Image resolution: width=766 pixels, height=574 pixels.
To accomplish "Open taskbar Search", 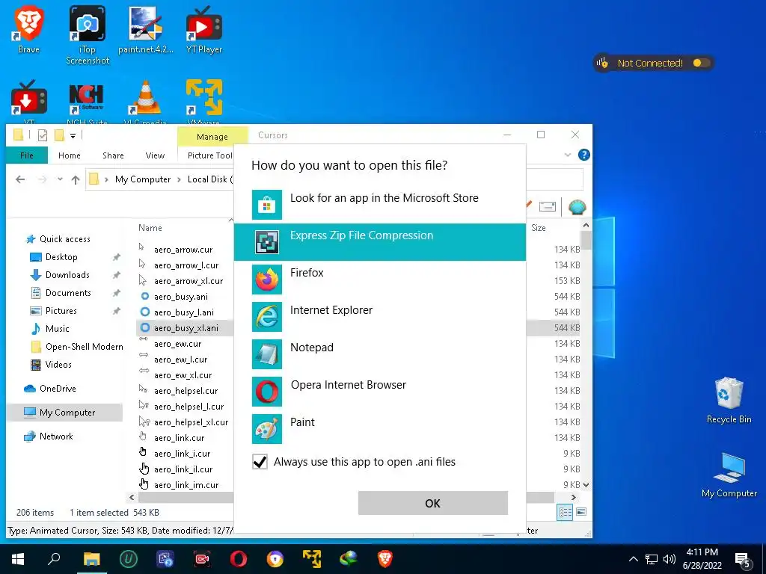I will 54,559.
